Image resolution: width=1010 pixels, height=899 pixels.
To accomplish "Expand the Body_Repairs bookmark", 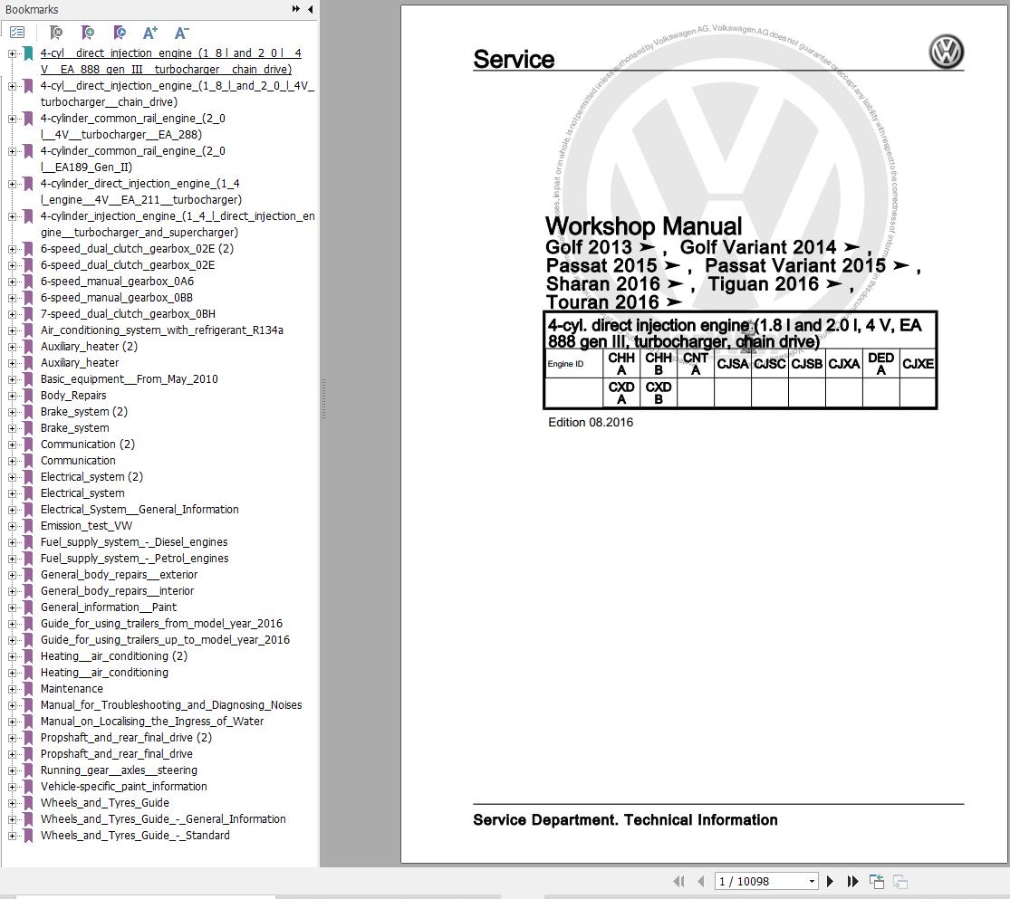I will (x=13, y=395).
